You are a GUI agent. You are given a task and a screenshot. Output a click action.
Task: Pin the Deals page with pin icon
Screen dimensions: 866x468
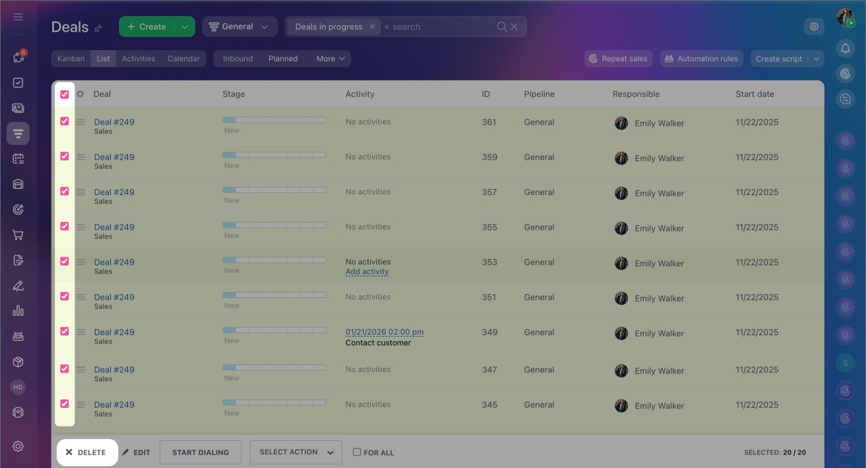coord(98,28)
